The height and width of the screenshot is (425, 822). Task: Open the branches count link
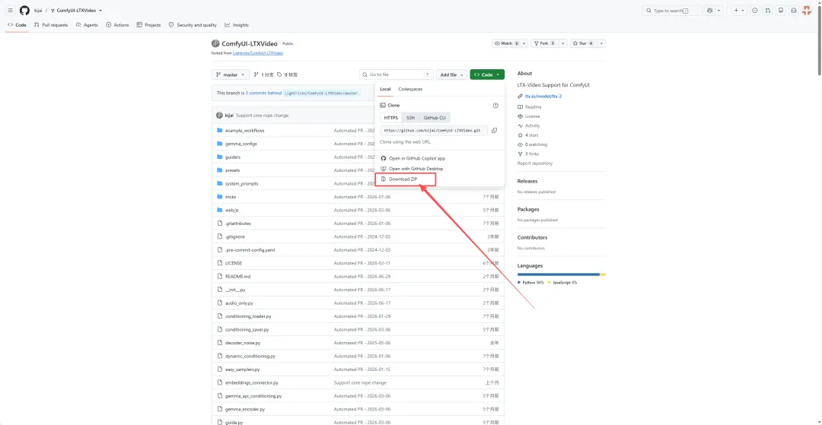click(263, 75)
